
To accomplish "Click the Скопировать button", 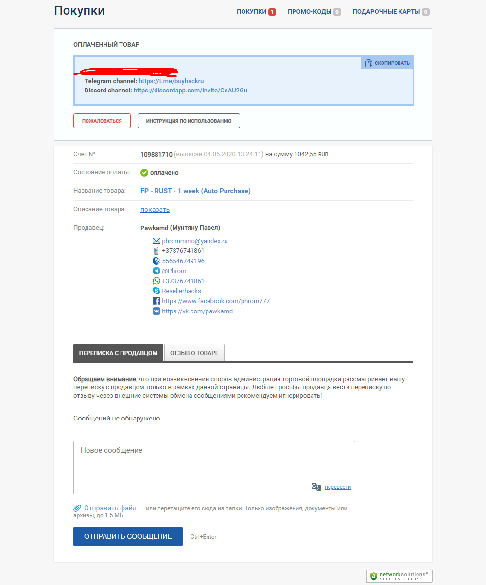I will click(x=387, y=63).
